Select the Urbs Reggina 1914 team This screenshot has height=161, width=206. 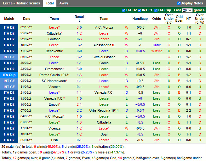104,111
